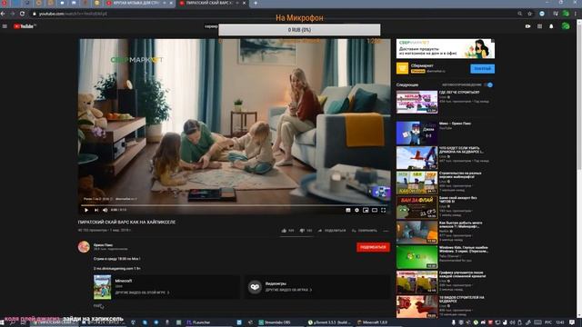Close the 'Пиратский скай варс' tab
Viewport: 582px width, 327px height.
tap(245, 3)
